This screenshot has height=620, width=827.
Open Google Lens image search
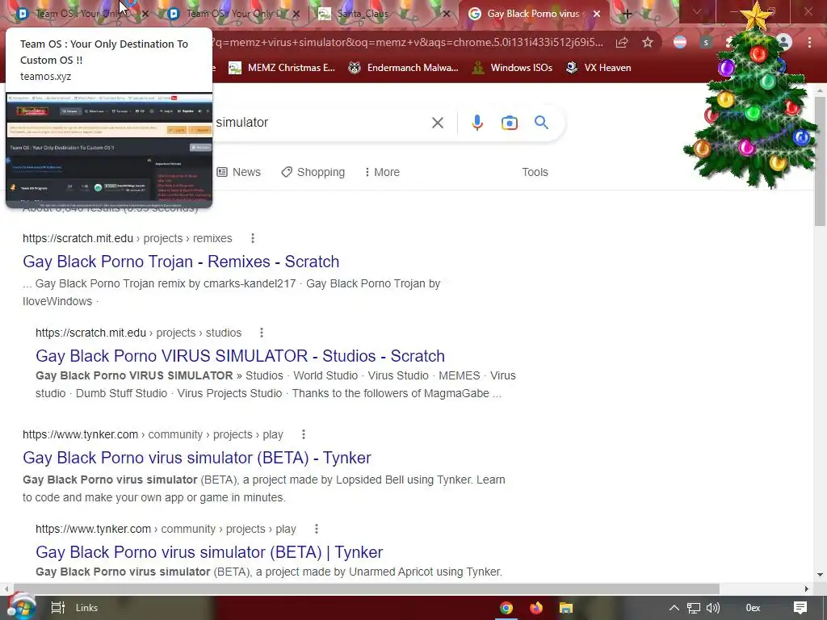pos(509,123)
